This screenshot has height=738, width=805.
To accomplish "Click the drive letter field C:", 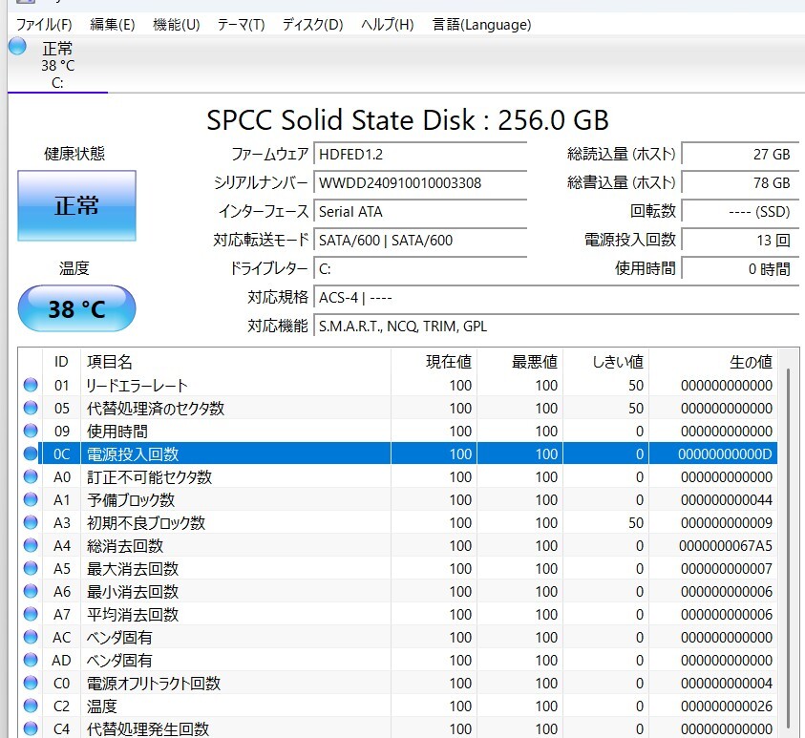I will (x=420, y=269).
